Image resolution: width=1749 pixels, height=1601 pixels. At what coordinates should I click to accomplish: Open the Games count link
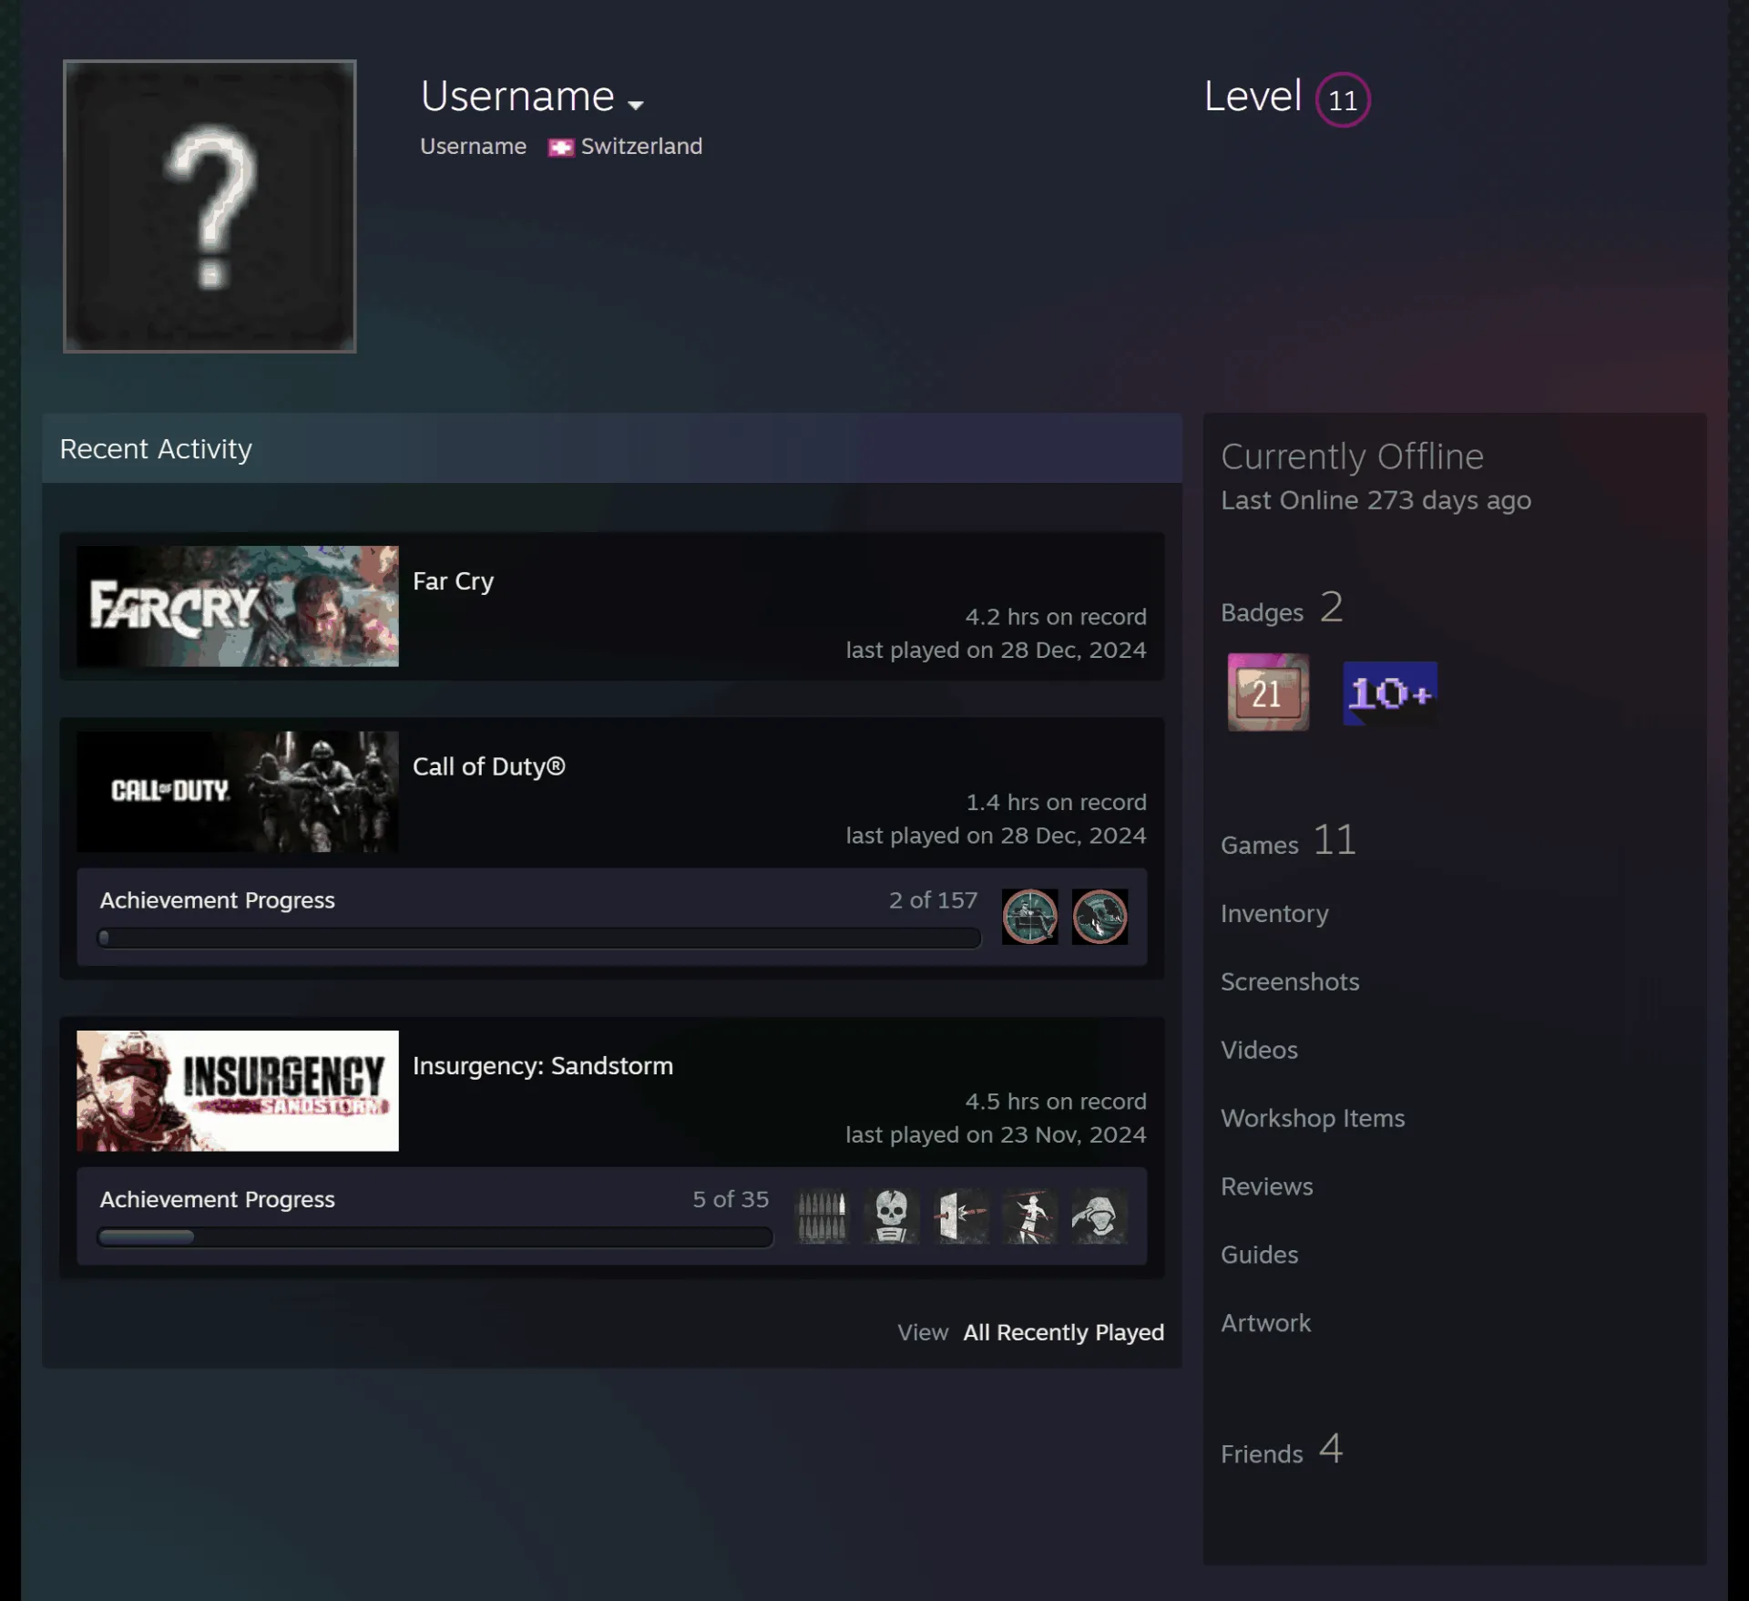[x=1288, y=840]
